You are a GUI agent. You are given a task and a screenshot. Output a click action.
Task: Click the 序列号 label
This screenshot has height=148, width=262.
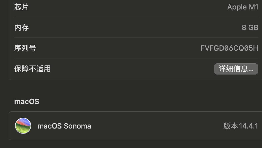coord(25,48)
